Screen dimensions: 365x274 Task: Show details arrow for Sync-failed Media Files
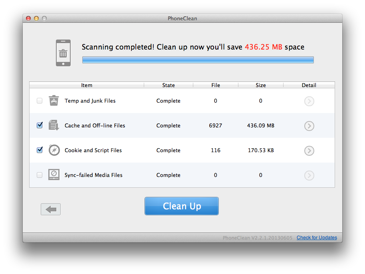click(309, 175)
